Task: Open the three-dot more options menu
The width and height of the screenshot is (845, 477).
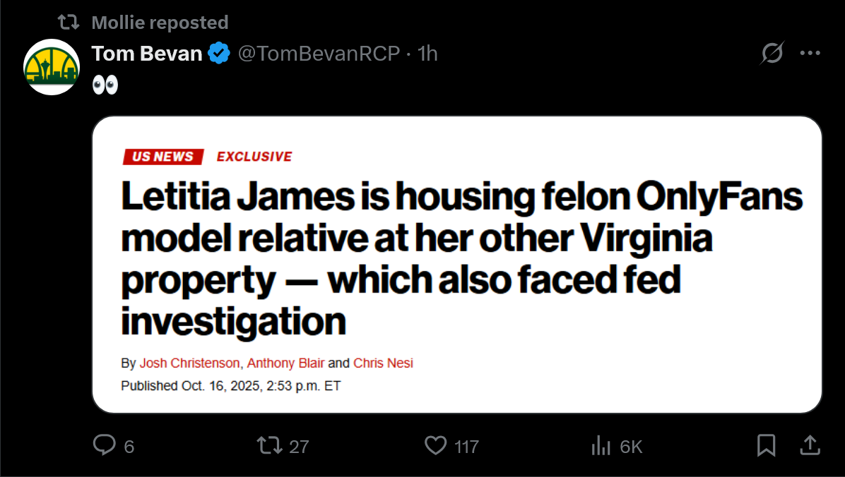Action: (810, 53)
